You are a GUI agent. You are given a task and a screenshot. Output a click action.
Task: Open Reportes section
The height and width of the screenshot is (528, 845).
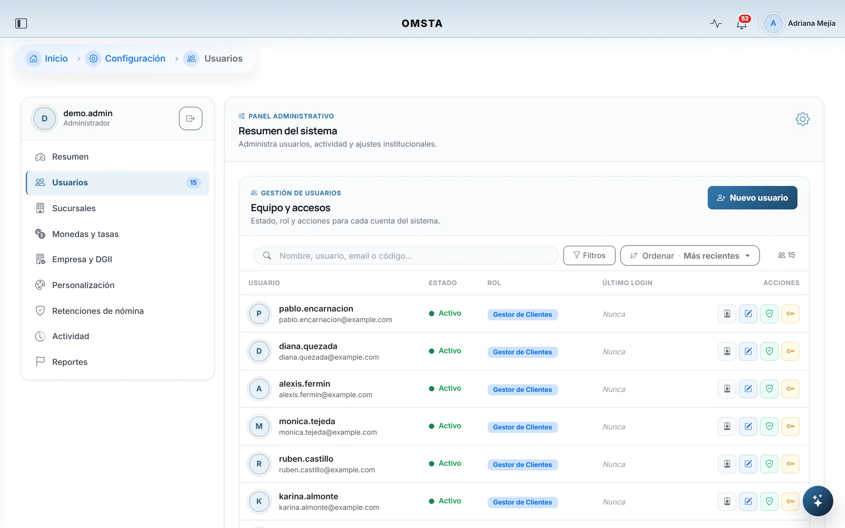click(x=118, y=362)
